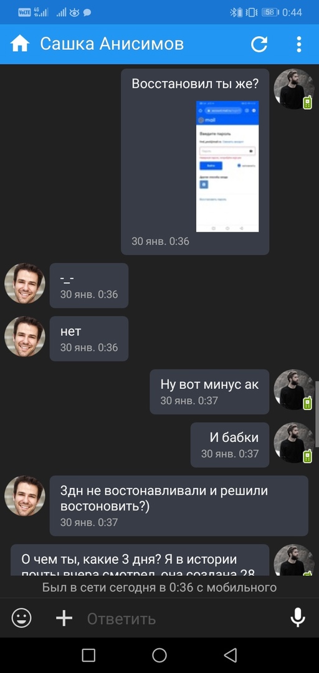
Task: Select the 'И бабки' message bubble
Action: click(x=230, y=445)
